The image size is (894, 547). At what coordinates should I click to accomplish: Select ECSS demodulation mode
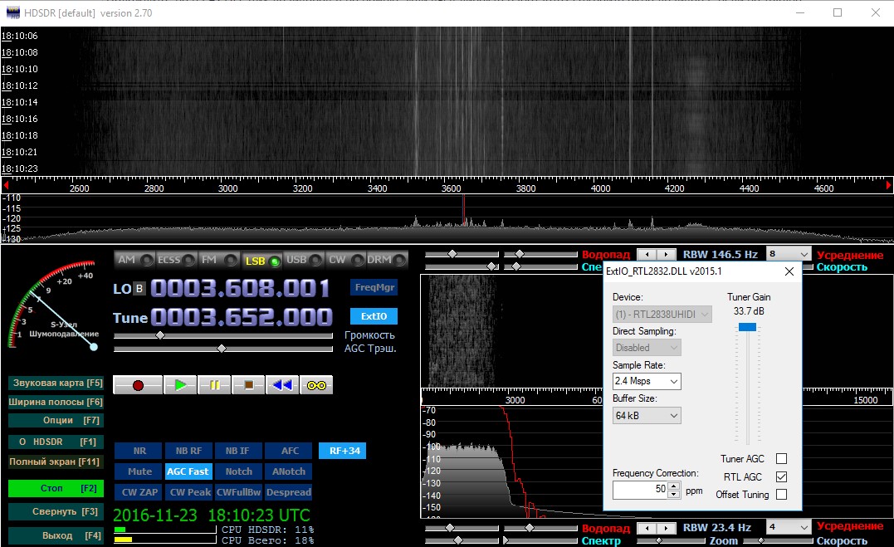pos(176,260)
